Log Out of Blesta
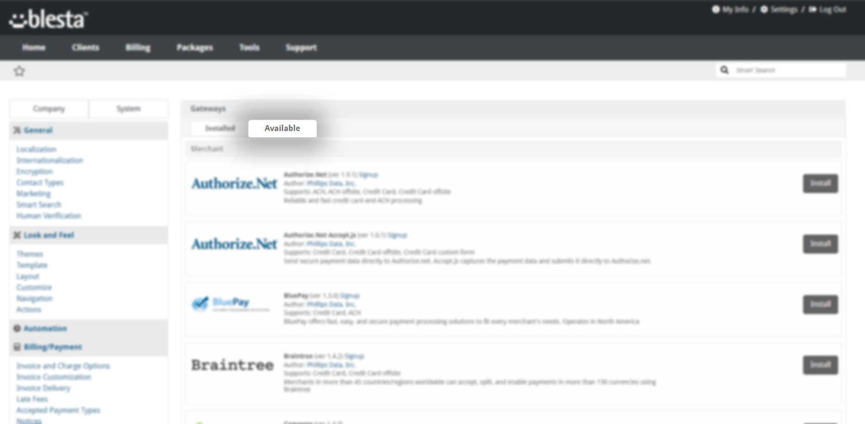This screenshot has width=865, height=424. pos(828,10)
